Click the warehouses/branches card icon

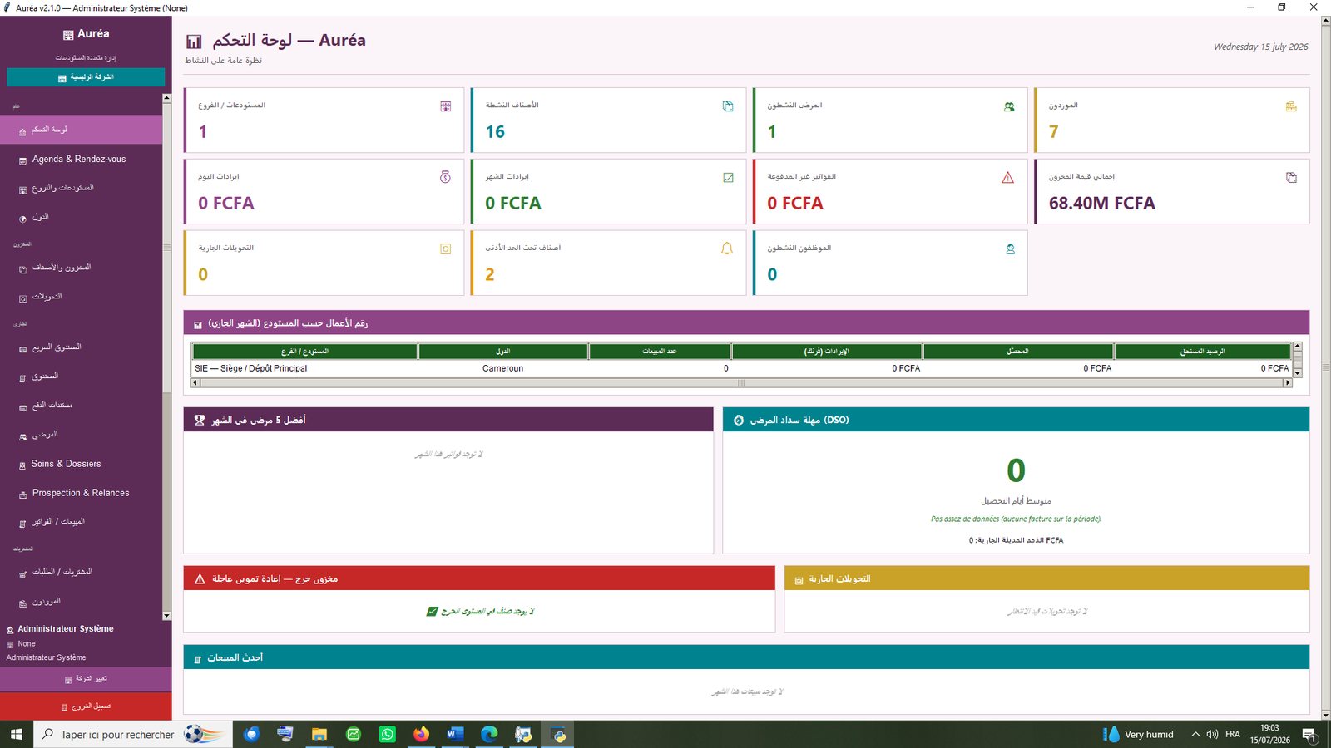tap(446, 106)
